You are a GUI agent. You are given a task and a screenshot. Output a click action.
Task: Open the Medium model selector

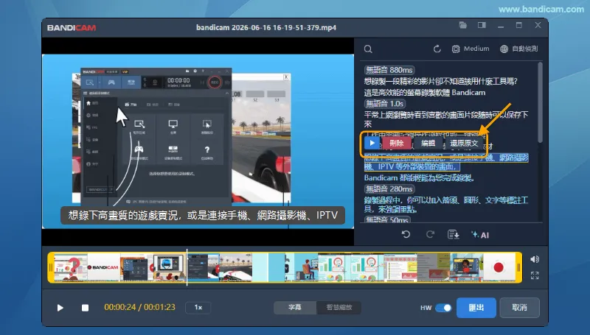click(471, 49)
